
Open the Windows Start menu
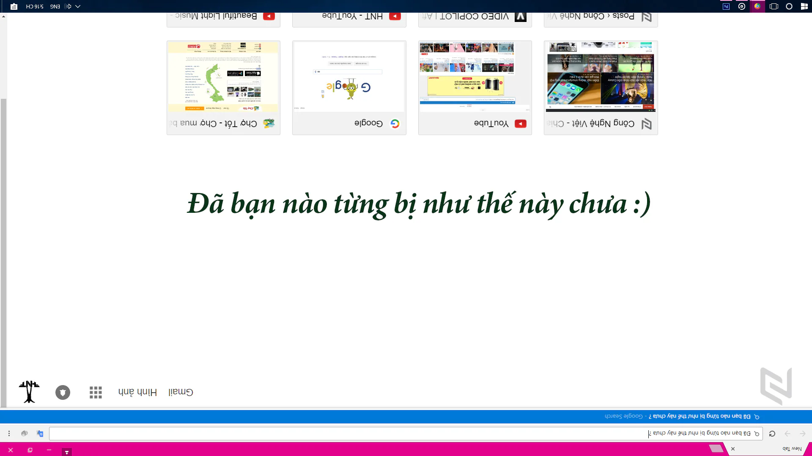click(804, 6)
